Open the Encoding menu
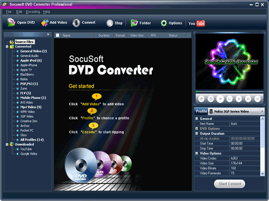The image size is (269, 201). coord(33,12)
